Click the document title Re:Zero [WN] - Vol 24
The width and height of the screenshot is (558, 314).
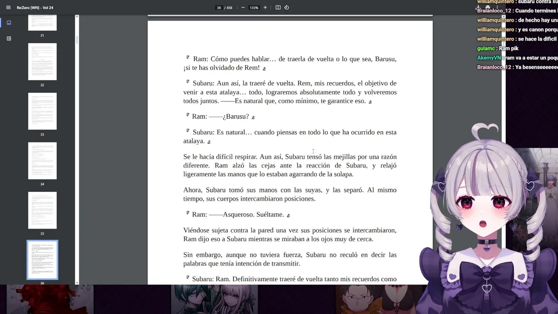35,7
